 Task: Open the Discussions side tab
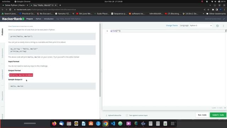[x=2, y=96]
